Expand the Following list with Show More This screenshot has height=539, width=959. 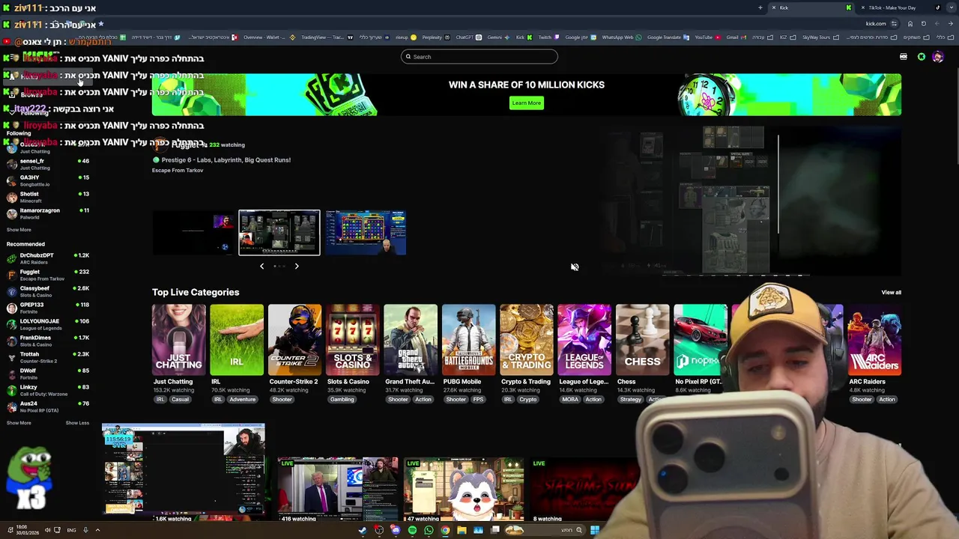click(19, 230)
